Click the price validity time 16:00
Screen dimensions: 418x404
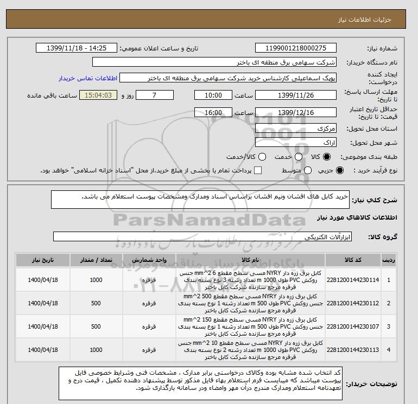click(x=213, y=112)
